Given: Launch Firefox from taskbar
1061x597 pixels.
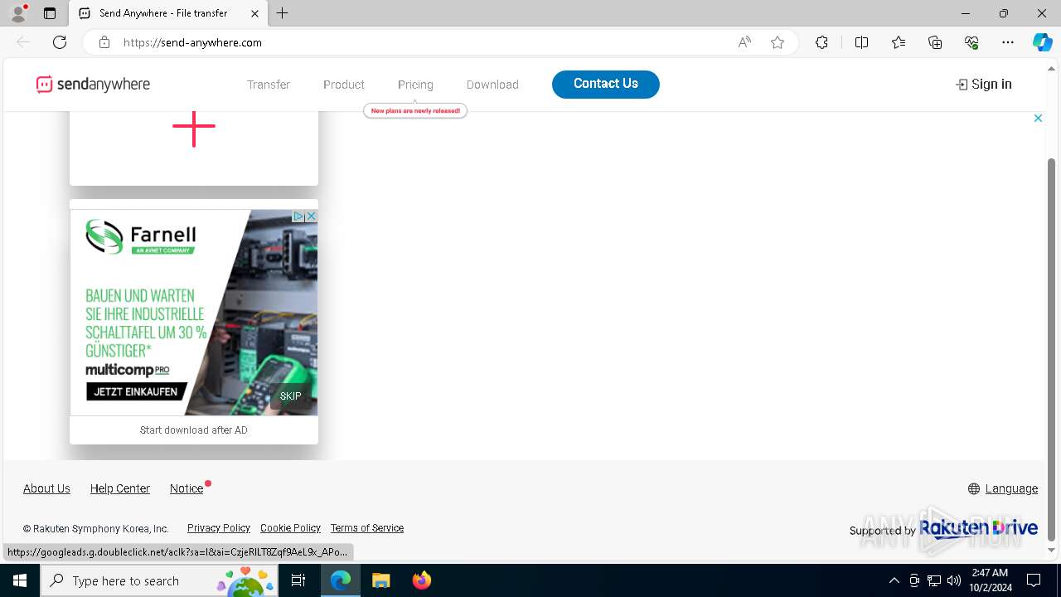Looking at the screenshot, I should click(x=422, y=580).
